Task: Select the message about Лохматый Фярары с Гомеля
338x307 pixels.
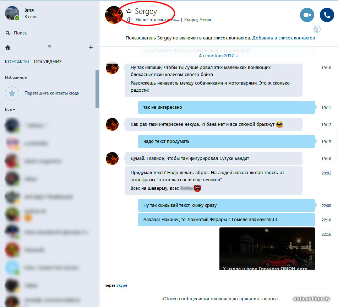Action: [x=227, y=219]
